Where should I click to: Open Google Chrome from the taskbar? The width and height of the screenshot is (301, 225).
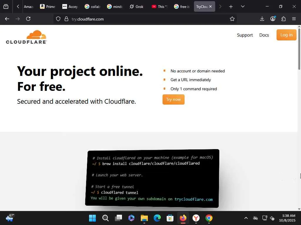click(209, 218)
